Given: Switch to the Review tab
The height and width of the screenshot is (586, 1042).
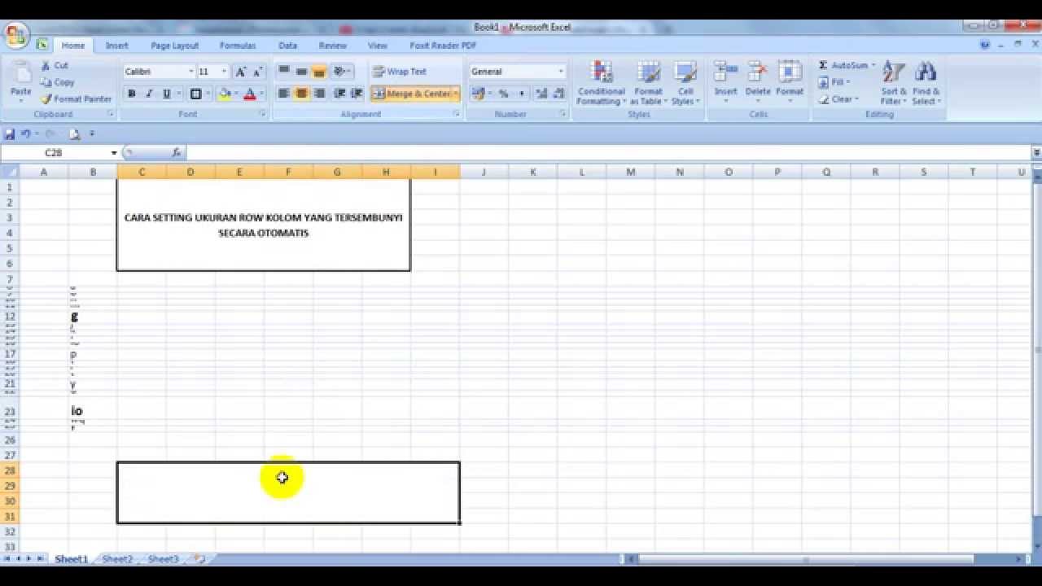Looking at the screenshot, I should (x=332, y=46).
